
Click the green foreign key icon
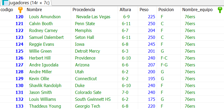point(220,10)
